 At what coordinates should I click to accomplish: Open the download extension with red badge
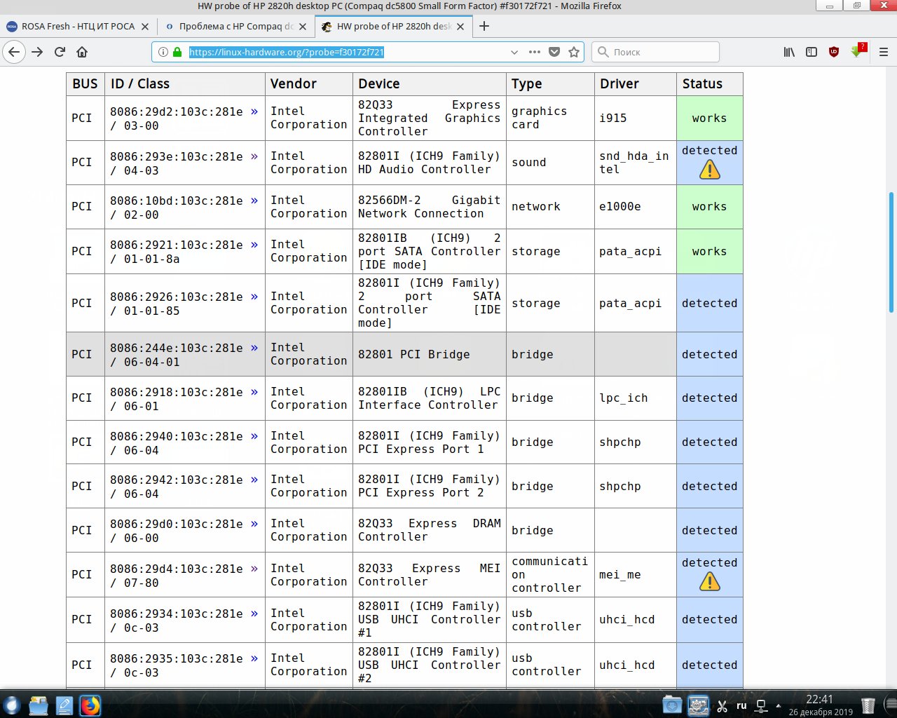tap(858, 51)
